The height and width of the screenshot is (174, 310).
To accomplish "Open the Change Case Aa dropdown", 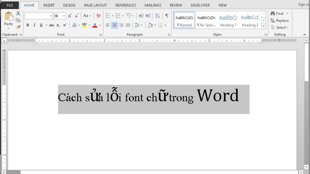I will [87, 16].
